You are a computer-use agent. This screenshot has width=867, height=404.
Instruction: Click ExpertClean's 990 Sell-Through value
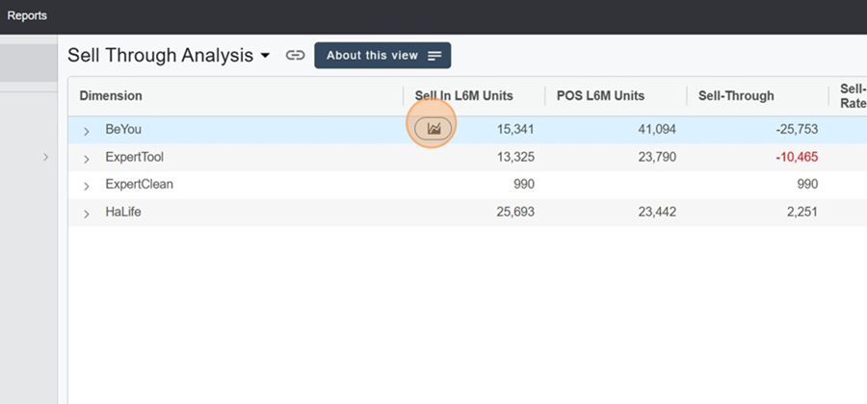click(807, 185)
